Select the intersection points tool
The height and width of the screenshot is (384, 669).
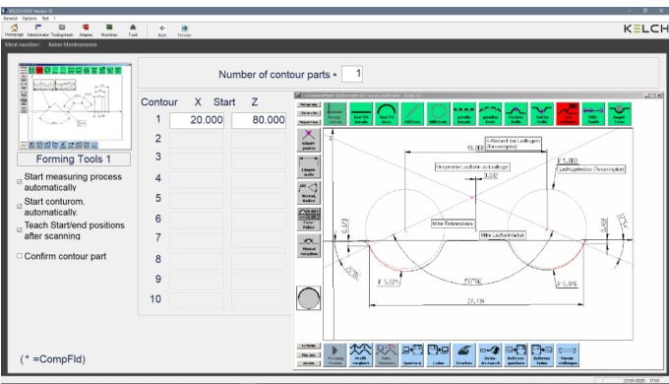click(x=309, y=140)
